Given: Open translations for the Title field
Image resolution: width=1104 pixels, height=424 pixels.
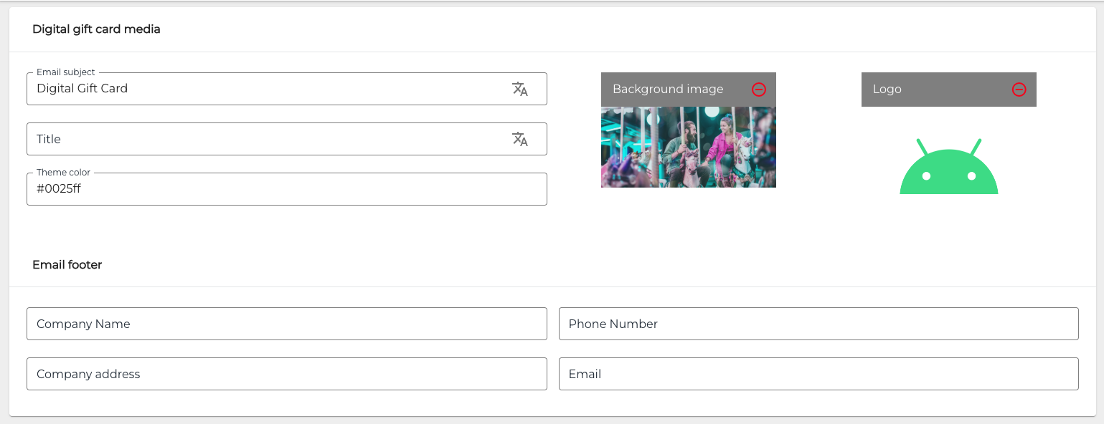Looking at the screenshot, I should pos(520,139).
